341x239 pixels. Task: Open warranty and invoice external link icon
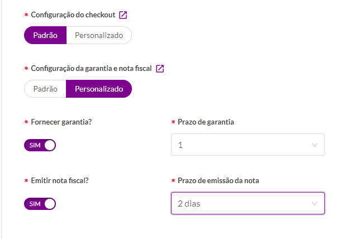pyautogui.click(x=160, y=69)
